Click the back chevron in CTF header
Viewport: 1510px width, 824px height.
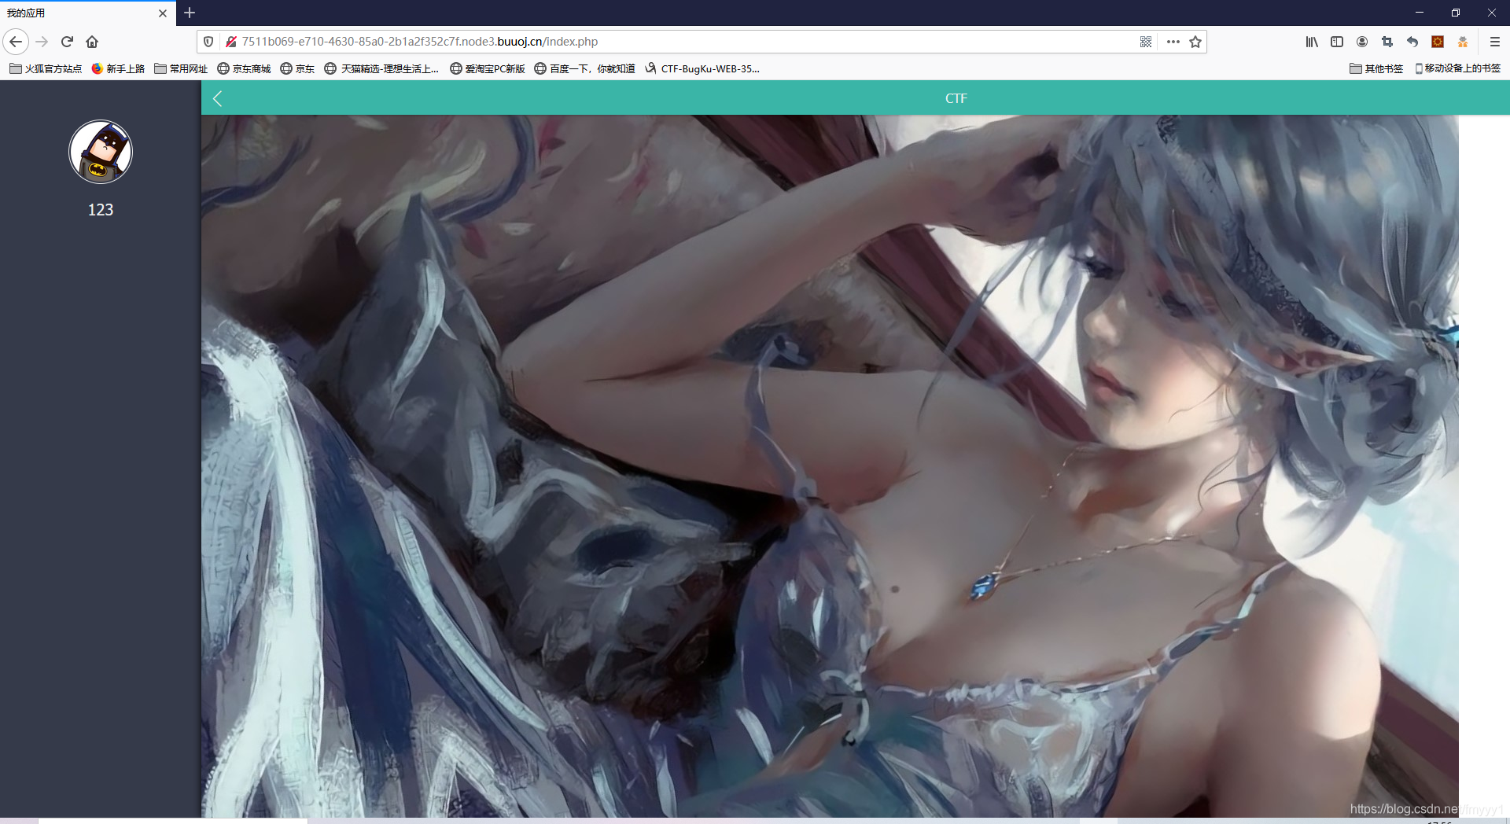[218, 98]
